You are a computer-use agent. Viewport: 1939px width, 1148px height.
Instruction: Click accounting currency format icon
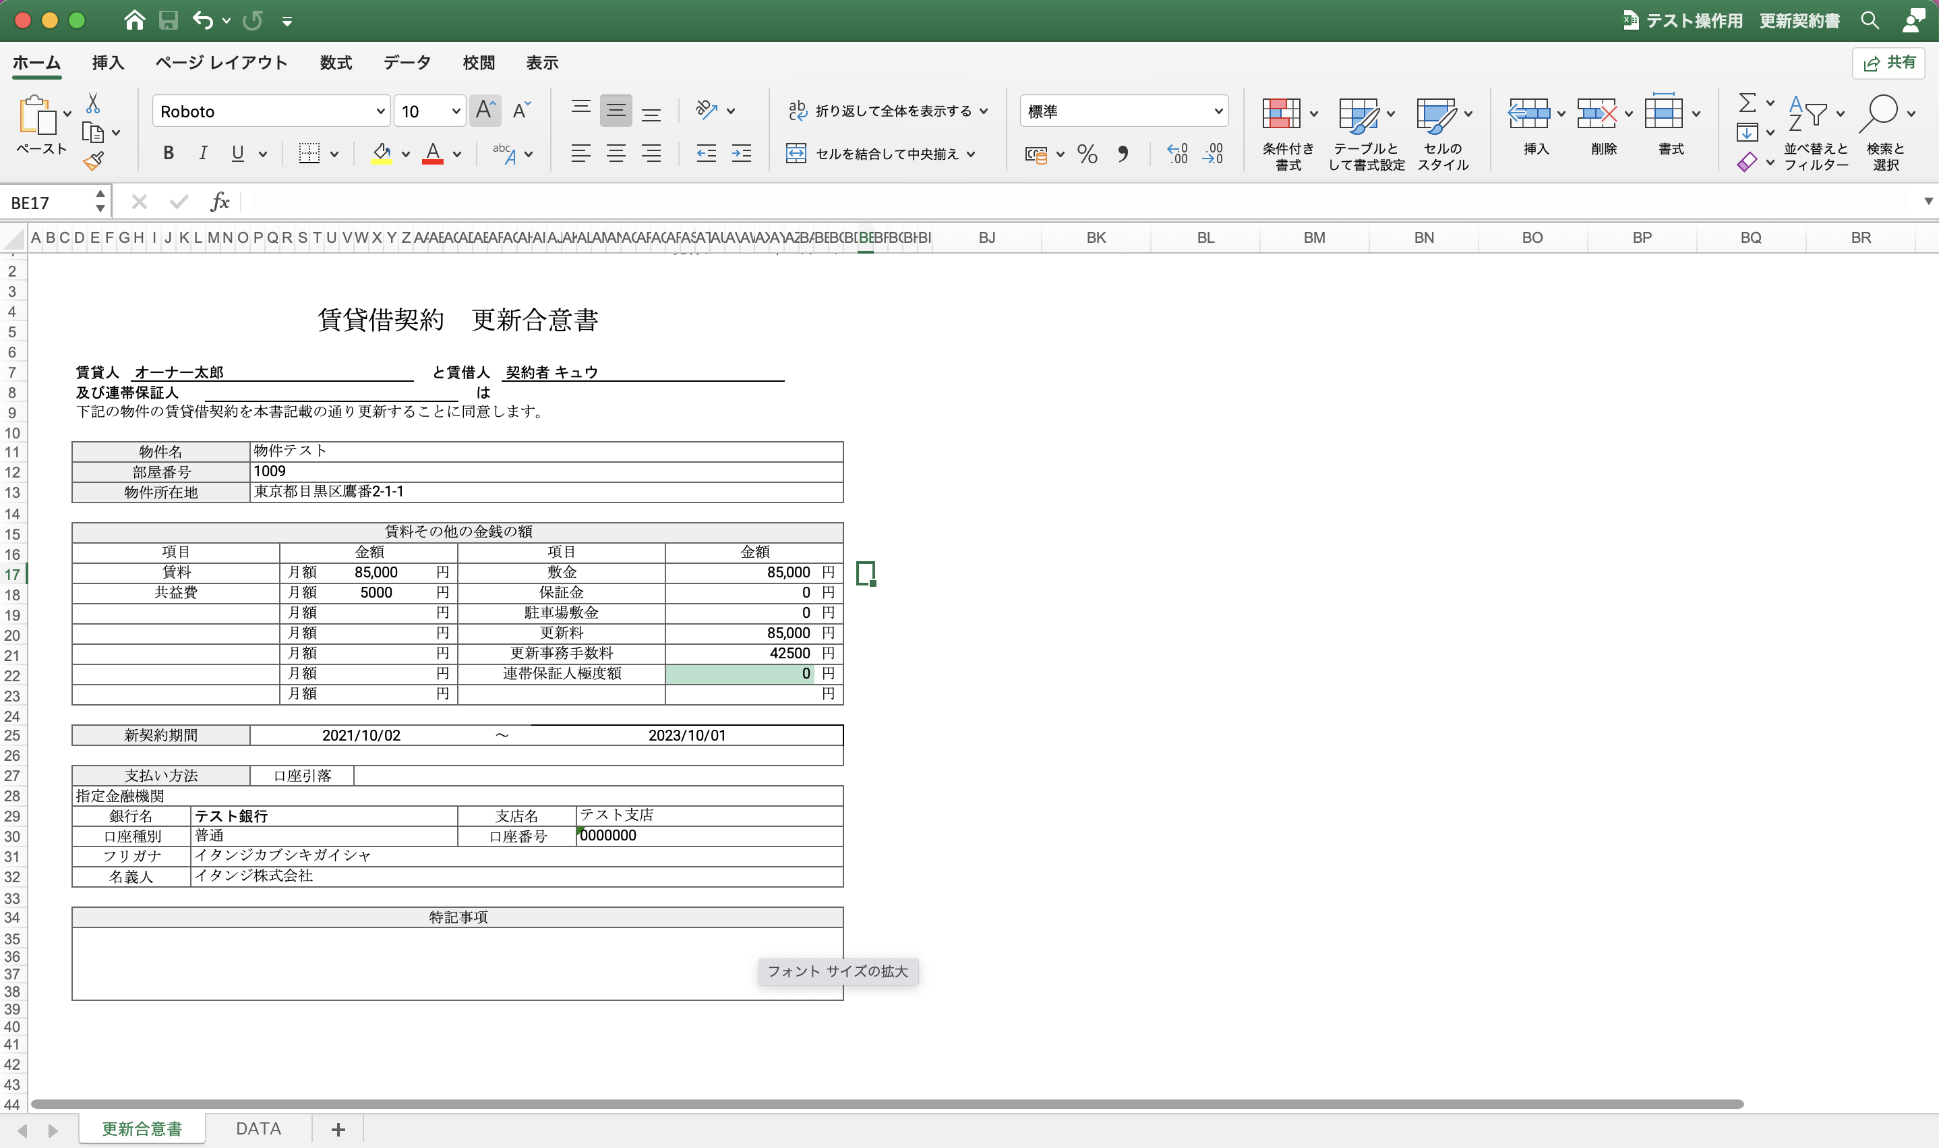click(x=1037, y=154)
